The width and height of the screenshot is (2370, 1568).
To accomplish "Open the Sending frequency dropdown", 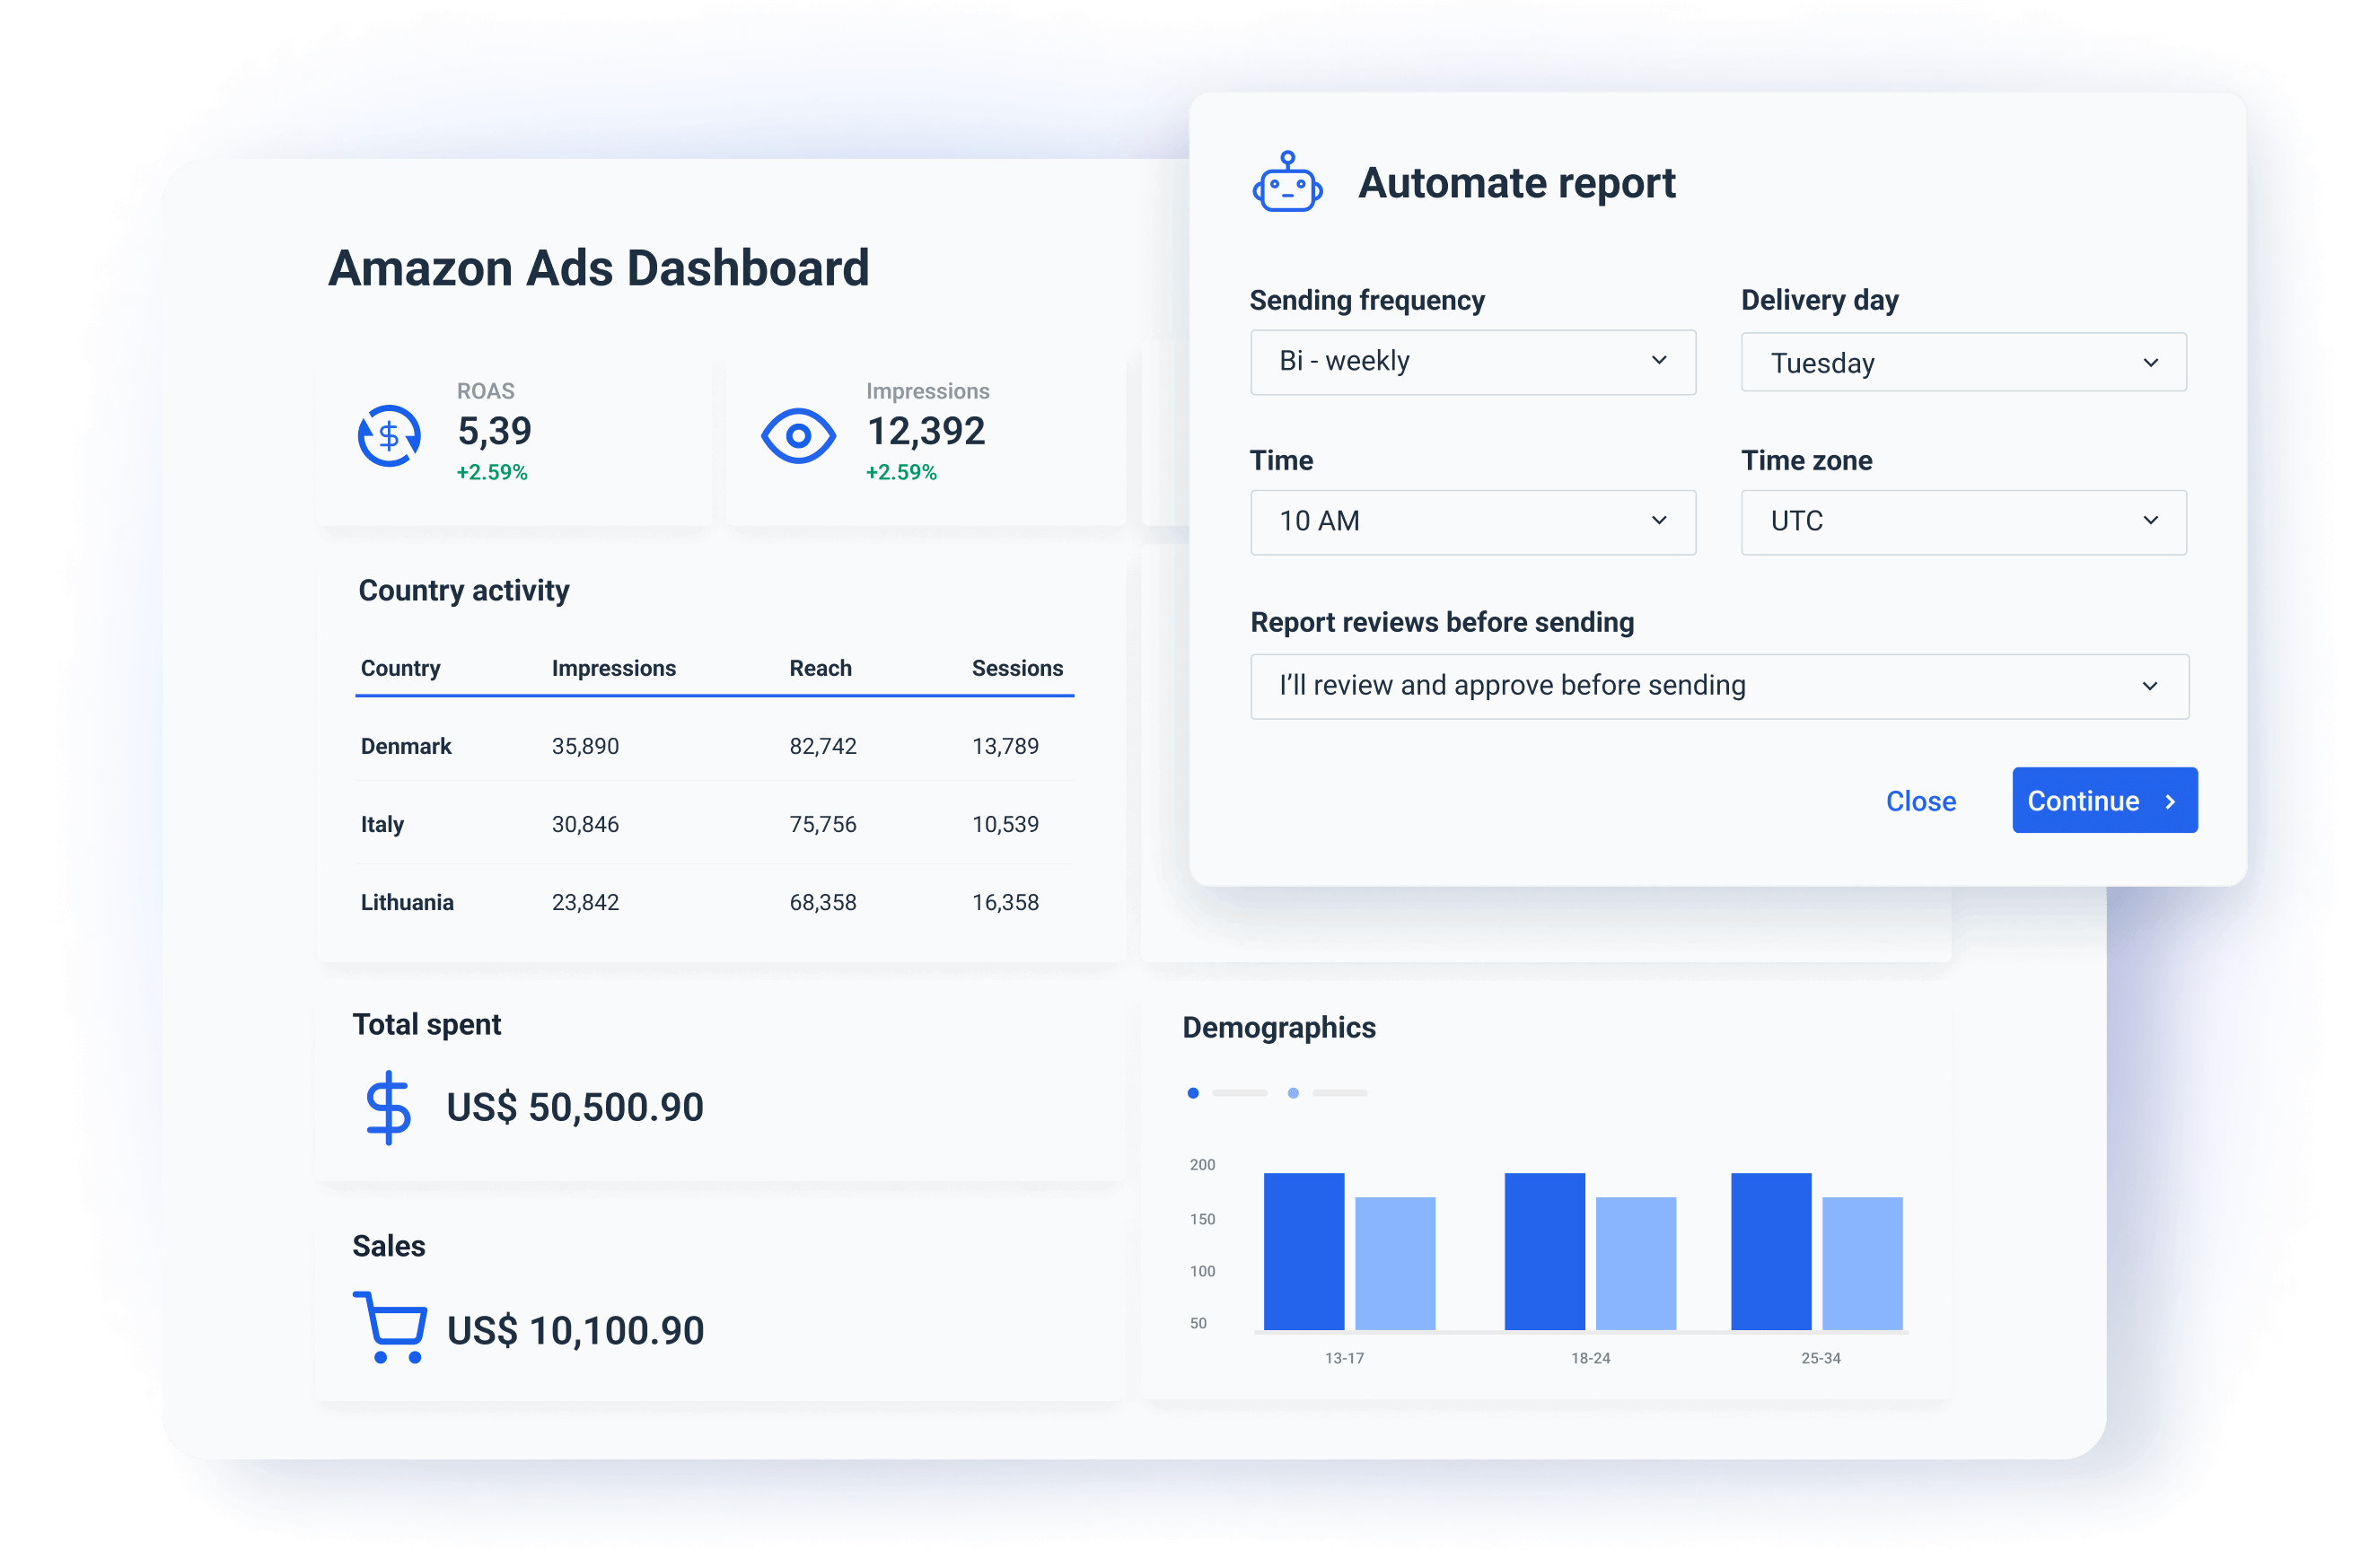I will pos(1472,362).
